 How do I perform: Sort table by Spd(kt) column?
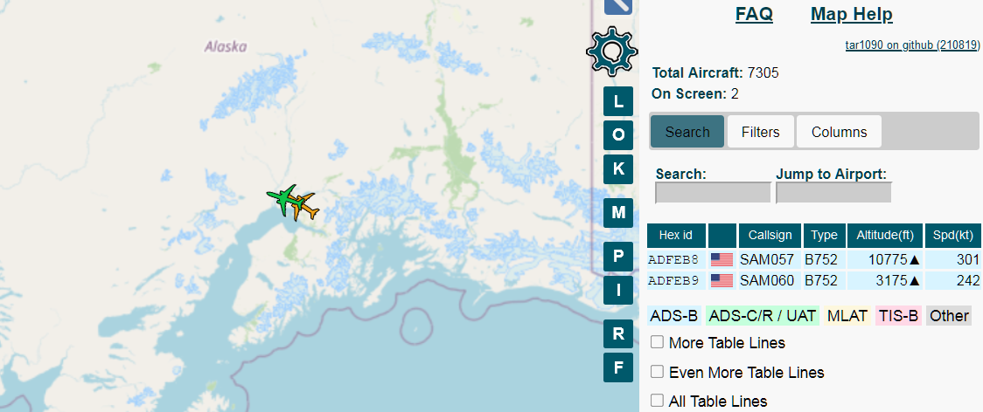pos(953,236)
